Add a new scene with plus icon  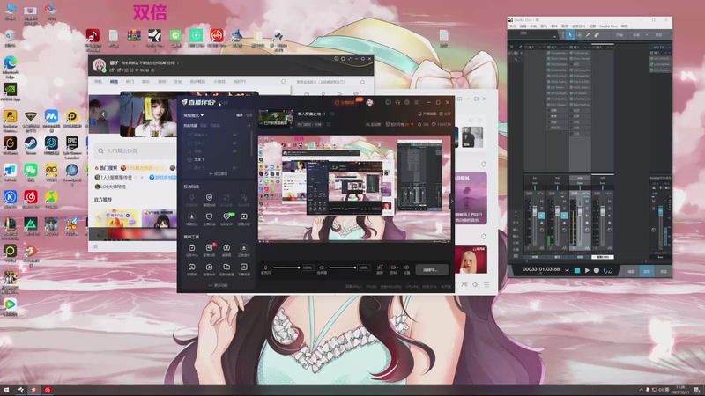249,125
